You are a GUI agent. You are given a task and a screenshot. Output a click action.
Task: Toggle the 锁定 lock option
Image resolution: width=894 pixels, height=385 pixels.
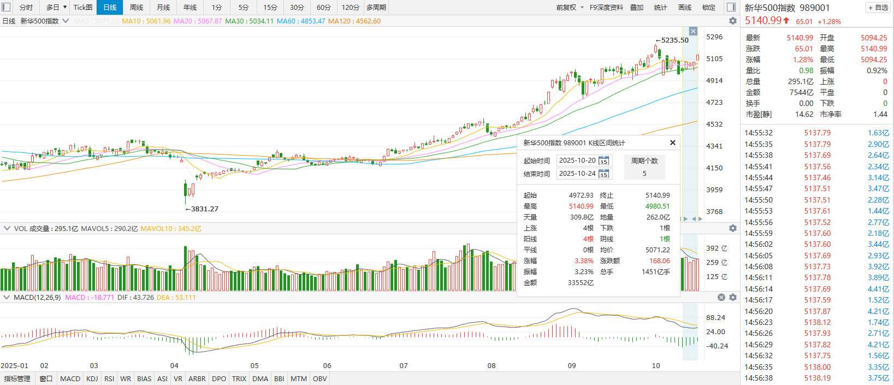point(709,7)
